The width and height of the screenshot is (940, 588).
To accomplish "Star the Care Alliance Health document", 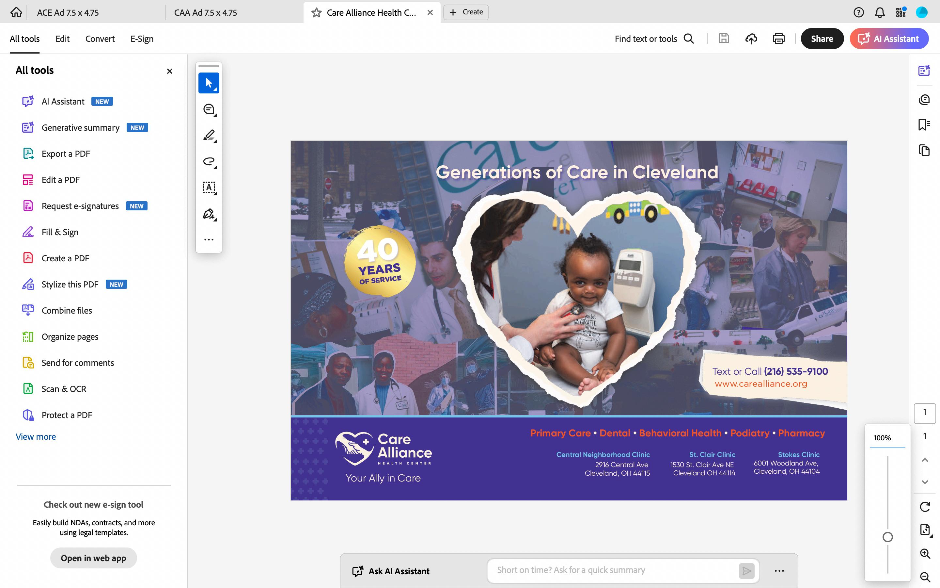I will (317, 13).
